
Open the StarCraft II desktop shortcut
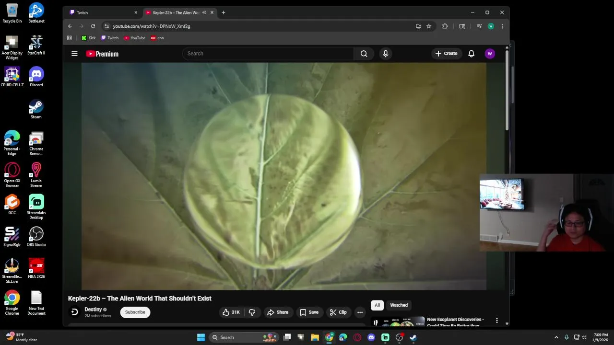(36, 45)
